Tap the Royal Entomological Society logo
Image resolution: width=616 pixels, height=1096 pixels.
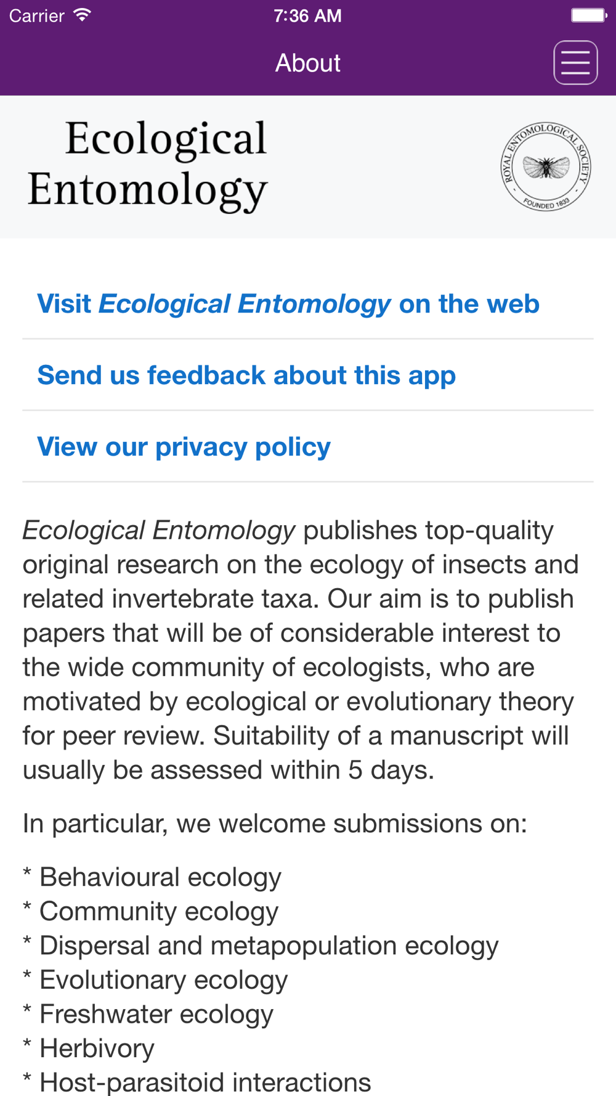click(x=546, y=166)
